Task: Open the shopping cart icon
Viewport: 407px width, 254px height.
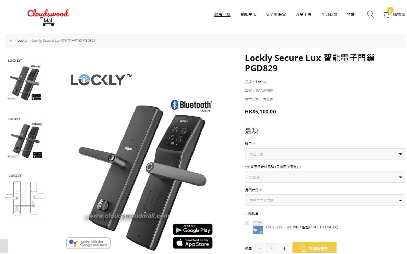Action: [386, 15]
